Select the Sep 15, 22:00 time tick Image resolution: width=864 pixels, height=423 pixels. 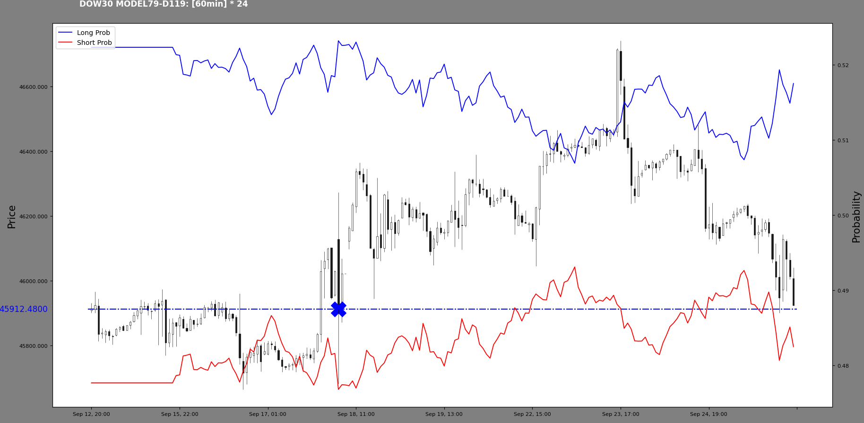point(180,414)
